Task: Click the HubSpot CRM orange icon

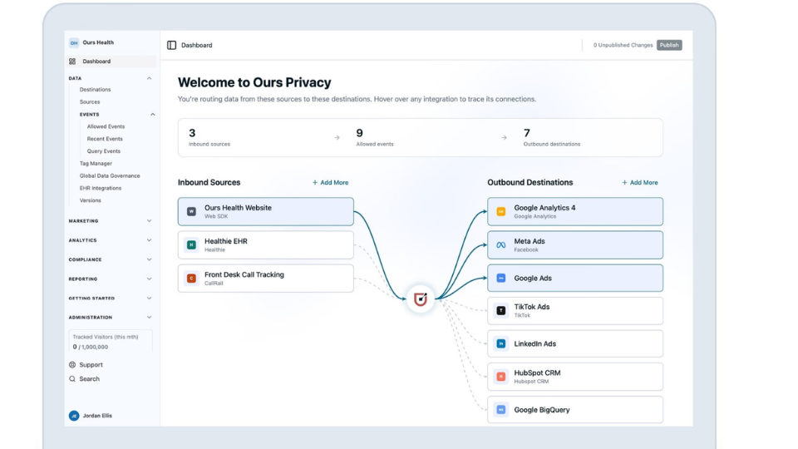Action: [x=500, y=377]
